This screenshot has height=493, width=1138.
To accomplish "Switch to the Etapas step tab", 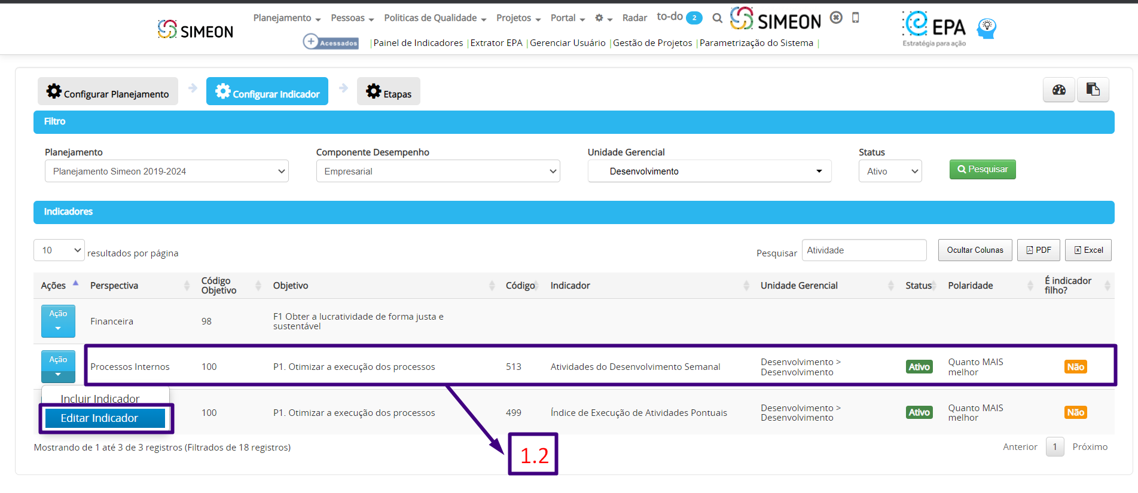I will tap(389, 91).
